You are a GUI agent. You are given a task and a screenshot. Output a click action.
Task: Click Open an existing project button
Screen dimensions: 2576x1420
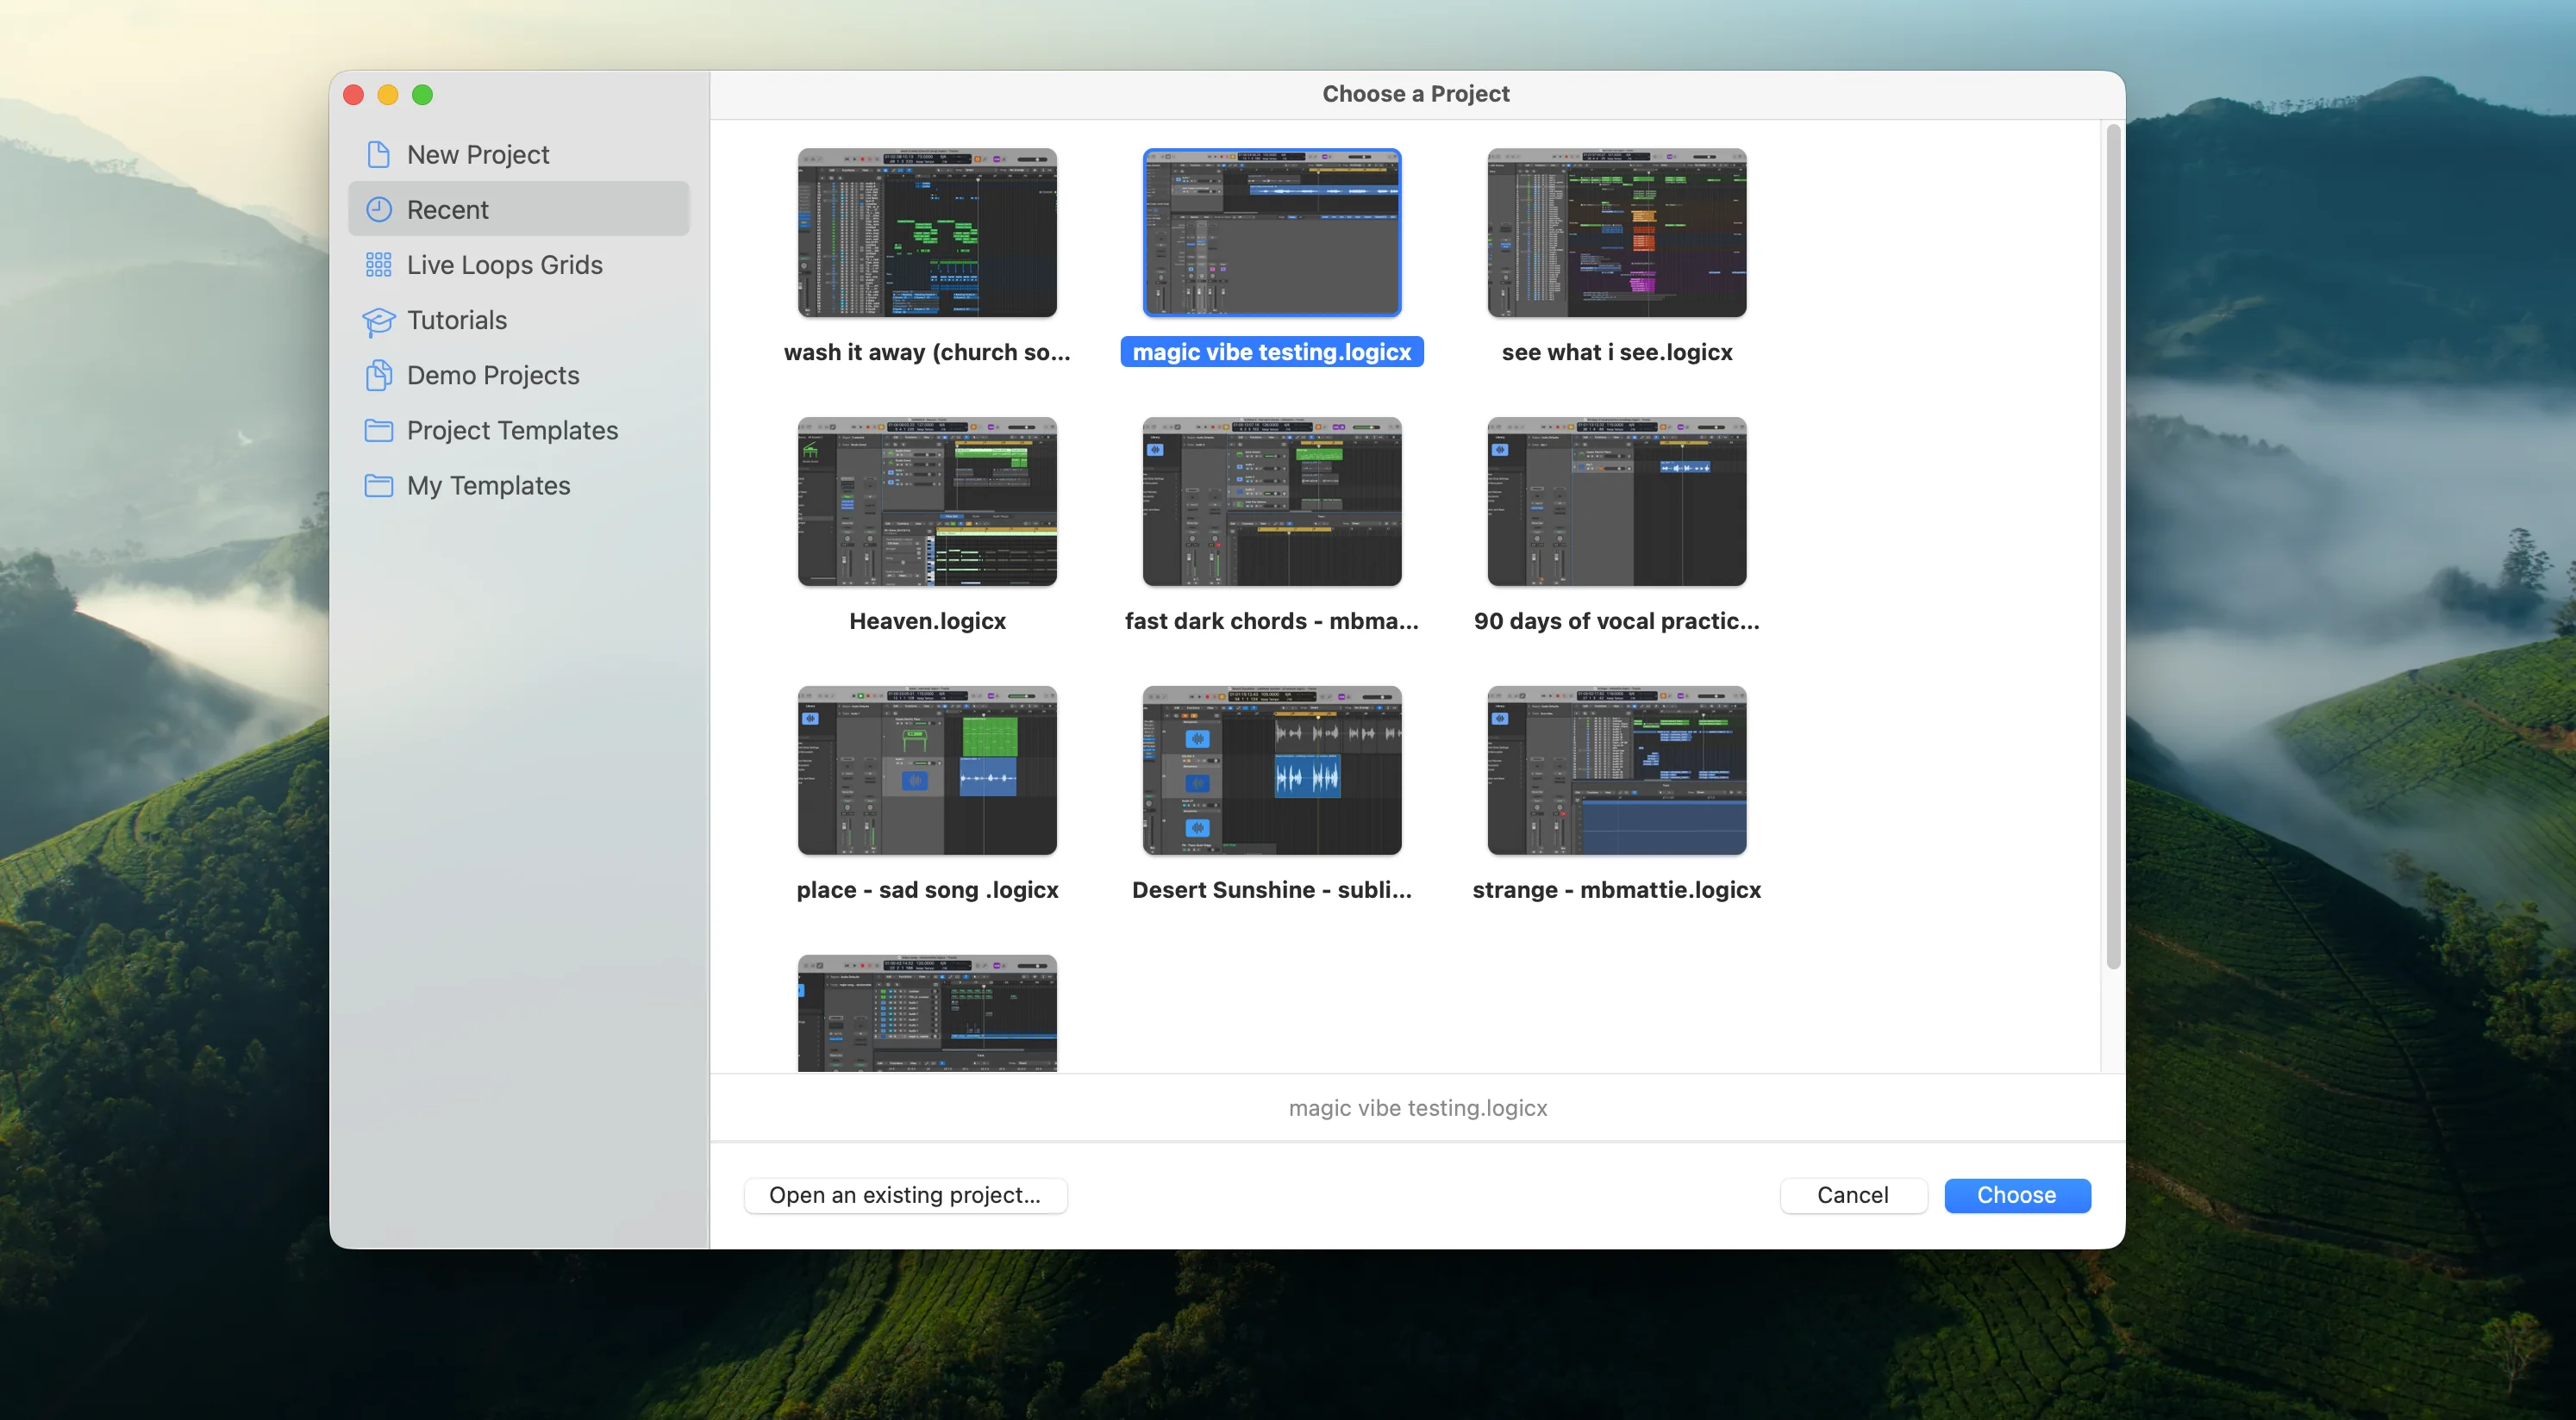click(905, 1196)
